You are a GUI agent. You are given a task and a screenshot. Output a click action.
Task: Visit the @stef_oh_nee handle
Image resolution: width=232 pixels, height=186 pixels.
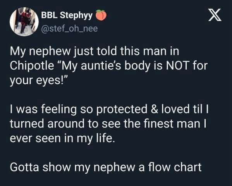[x=69, y=29]
